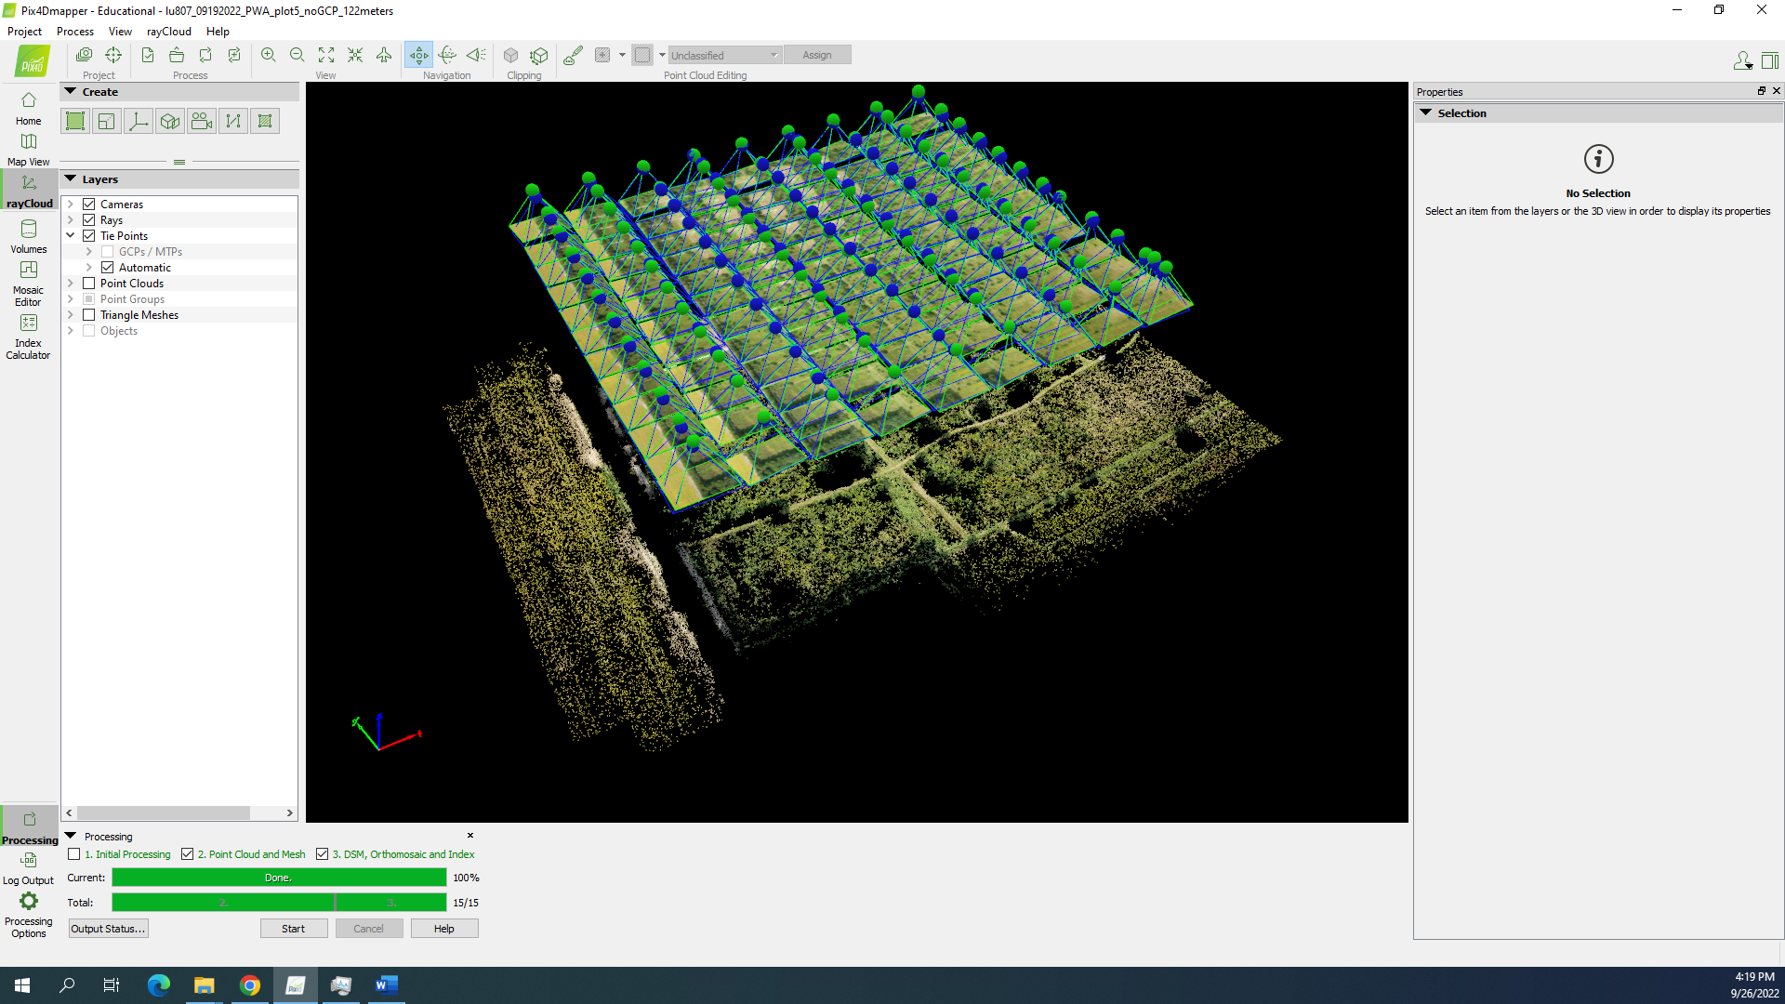
Task: Enable the Point Clouds layer checkbox
Action: [89, 284]
